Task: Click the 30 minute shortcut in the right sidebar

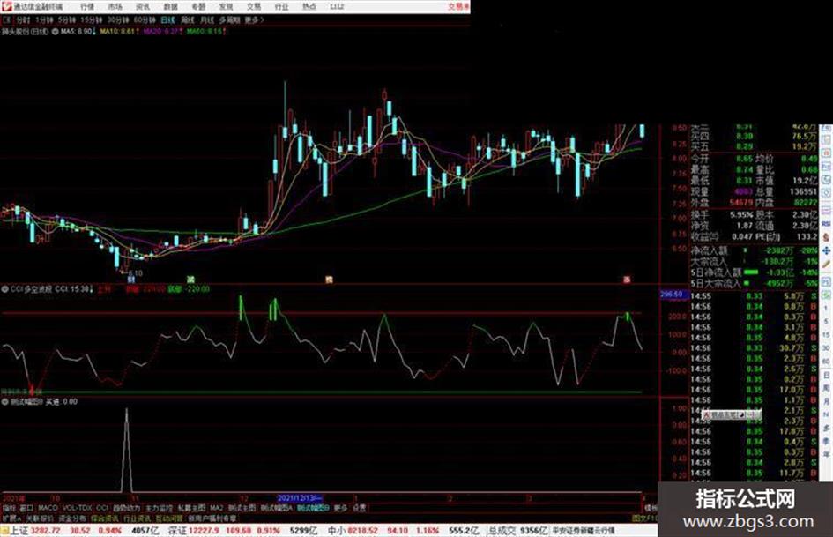Action: [826, 348]
